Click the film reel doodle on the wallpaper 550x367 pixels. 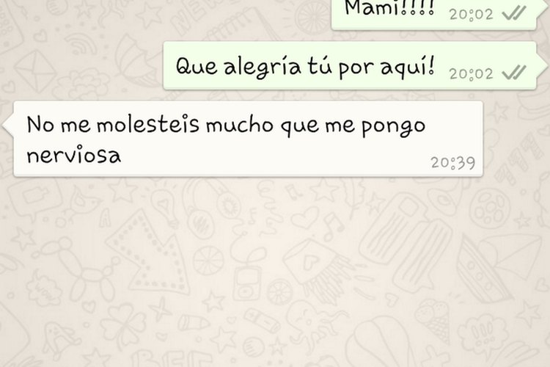(x=490, y=208)
